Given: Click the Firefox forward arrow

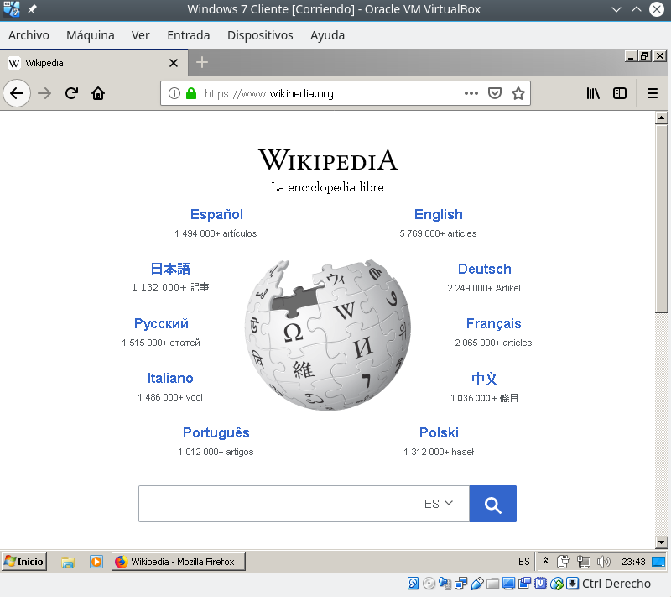Looking at the screenshot, I should click(x=44, y=93).
